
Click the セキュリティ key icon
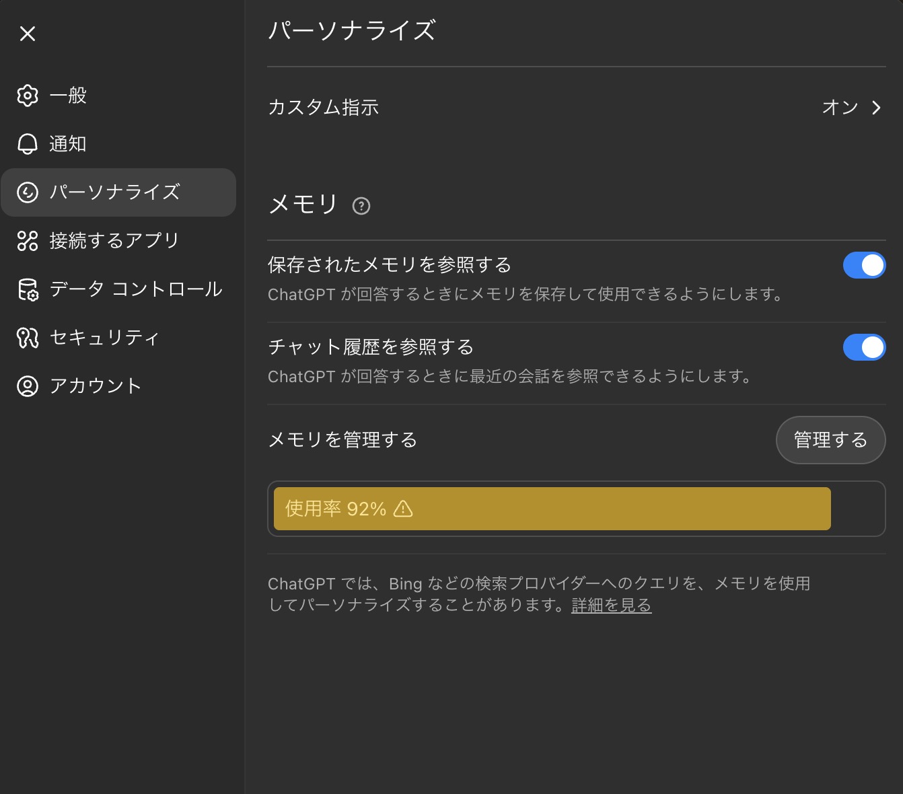28,338
